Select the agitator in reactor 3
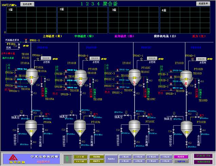 coord(134,78)
